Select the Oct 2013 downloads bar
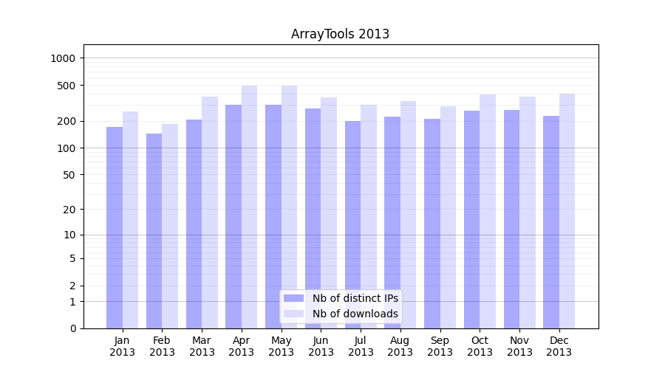The width and height of the screenshot is (665, 369). [488, 211]
